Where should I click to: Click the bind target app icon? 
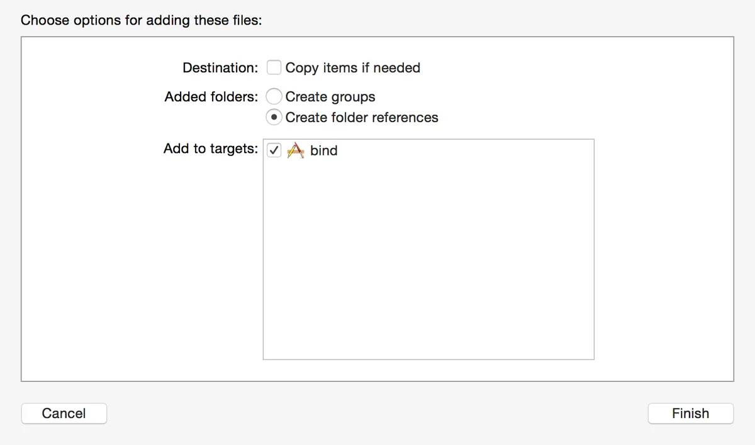pyautogui.click(x=295, y=150)
